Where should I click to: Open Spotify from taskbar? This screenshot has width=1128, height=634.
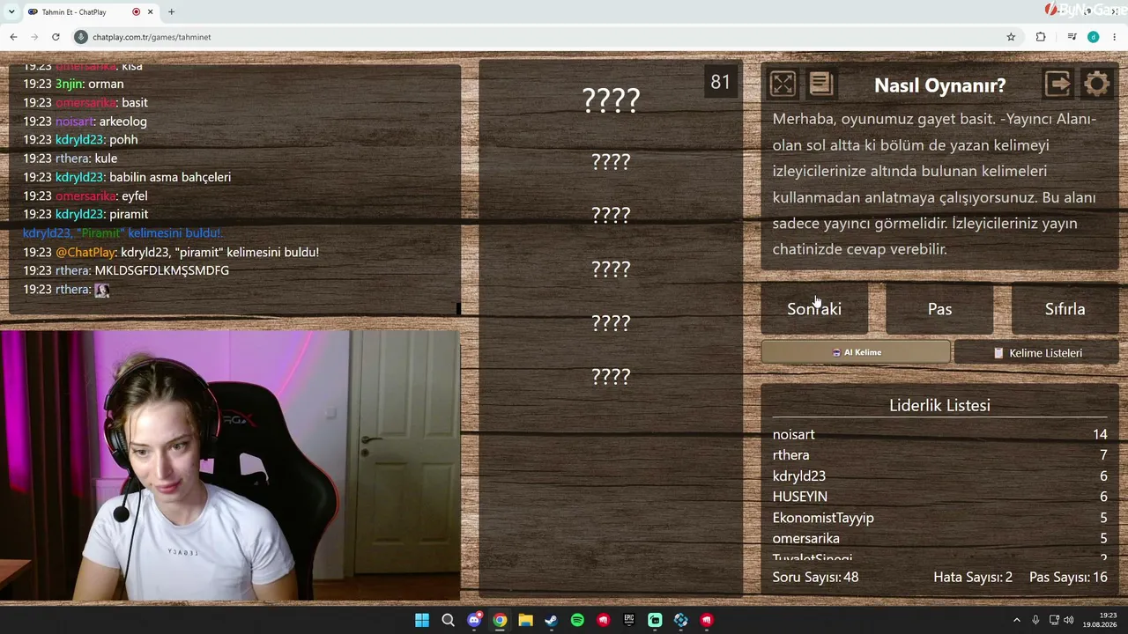tap(577, 620)
